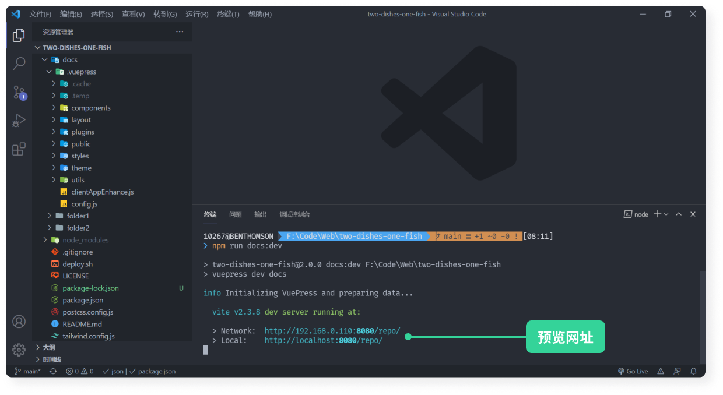
Task: Open the Explorer view in activity bar
Action: click(x=19, y=35)
